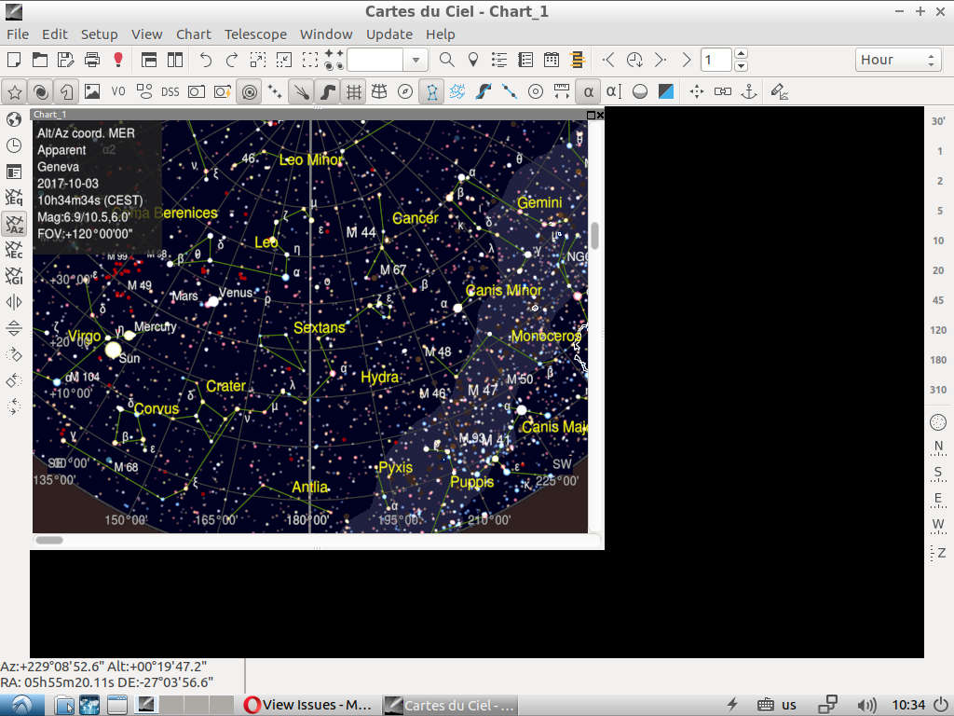Viewport: 954px width, 716px height.
Task: Open the Help menu
Action: click(x=441, y=34)
